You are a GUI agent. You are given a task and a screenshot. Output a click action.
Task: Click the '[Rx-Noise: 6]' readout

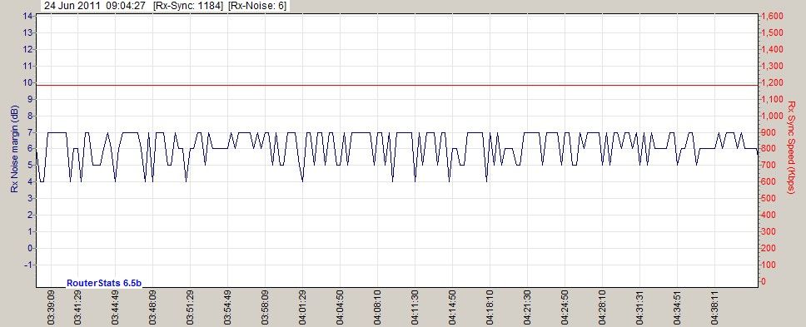[257, 6]
